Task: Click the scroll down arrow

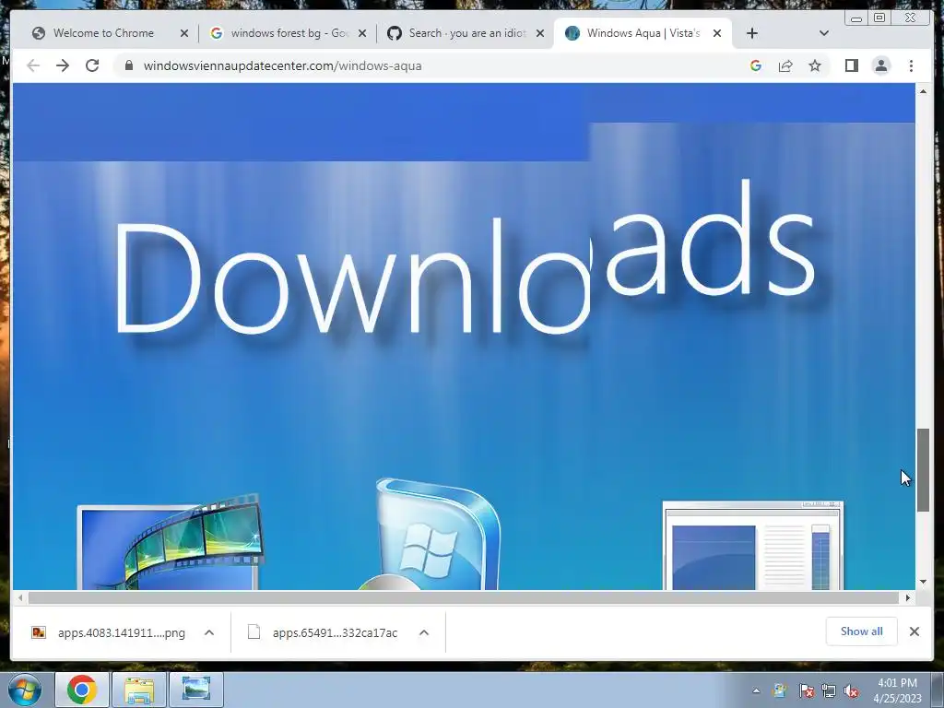Action: [923, 582]
